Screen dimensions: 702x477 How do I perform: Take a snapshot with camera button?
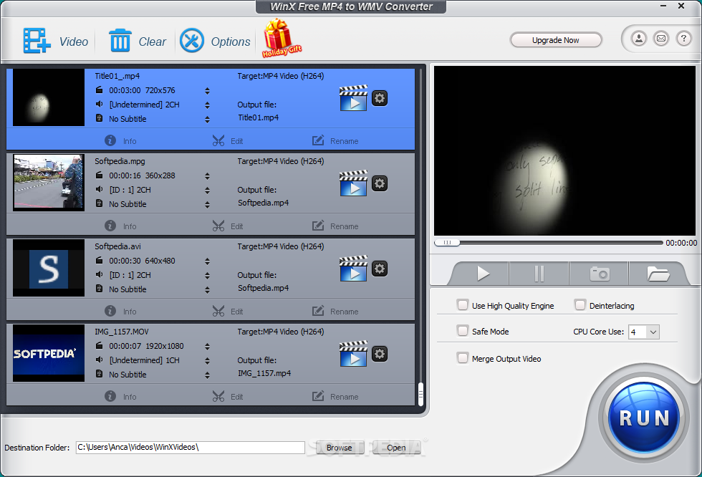coord(600,274)
